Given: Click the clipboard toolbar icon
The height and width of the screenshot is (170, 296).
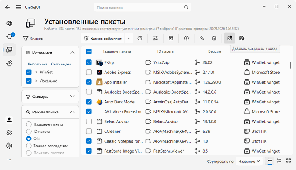Looking at the screenshot, I should (x=214, y=38).
